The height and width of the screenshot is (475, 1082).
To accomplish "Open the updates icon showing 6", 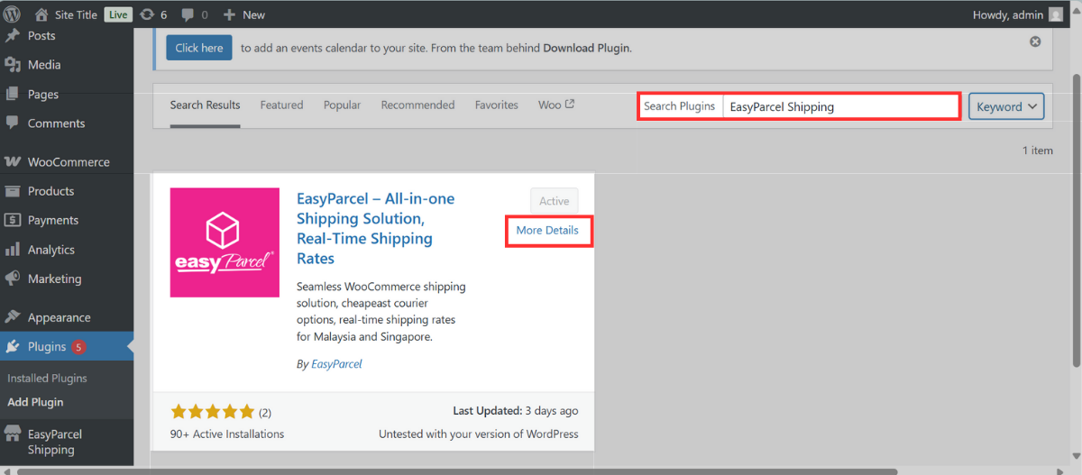I will click(147, 14).
